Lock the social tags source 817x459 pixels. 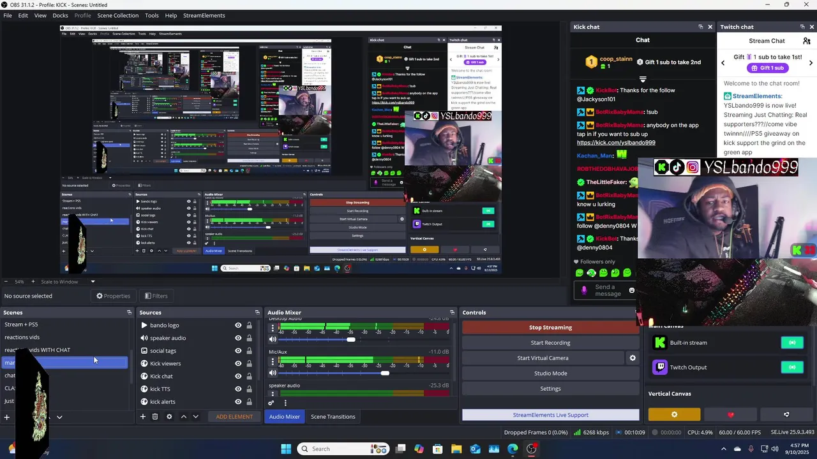pos(249,351)
